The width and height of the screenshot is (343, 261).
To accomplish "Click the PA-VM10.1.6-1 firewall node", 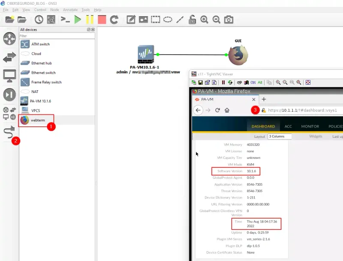I will point(146,54).
